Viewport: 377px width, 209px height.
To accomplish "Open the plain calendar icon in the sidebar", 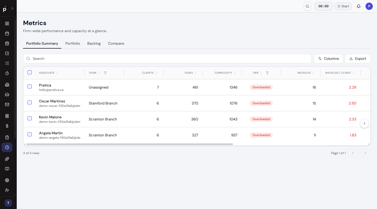I will pos(7,33).
